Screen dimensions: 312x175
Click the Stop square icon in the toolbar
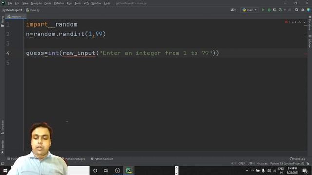(x=289, y=10)
